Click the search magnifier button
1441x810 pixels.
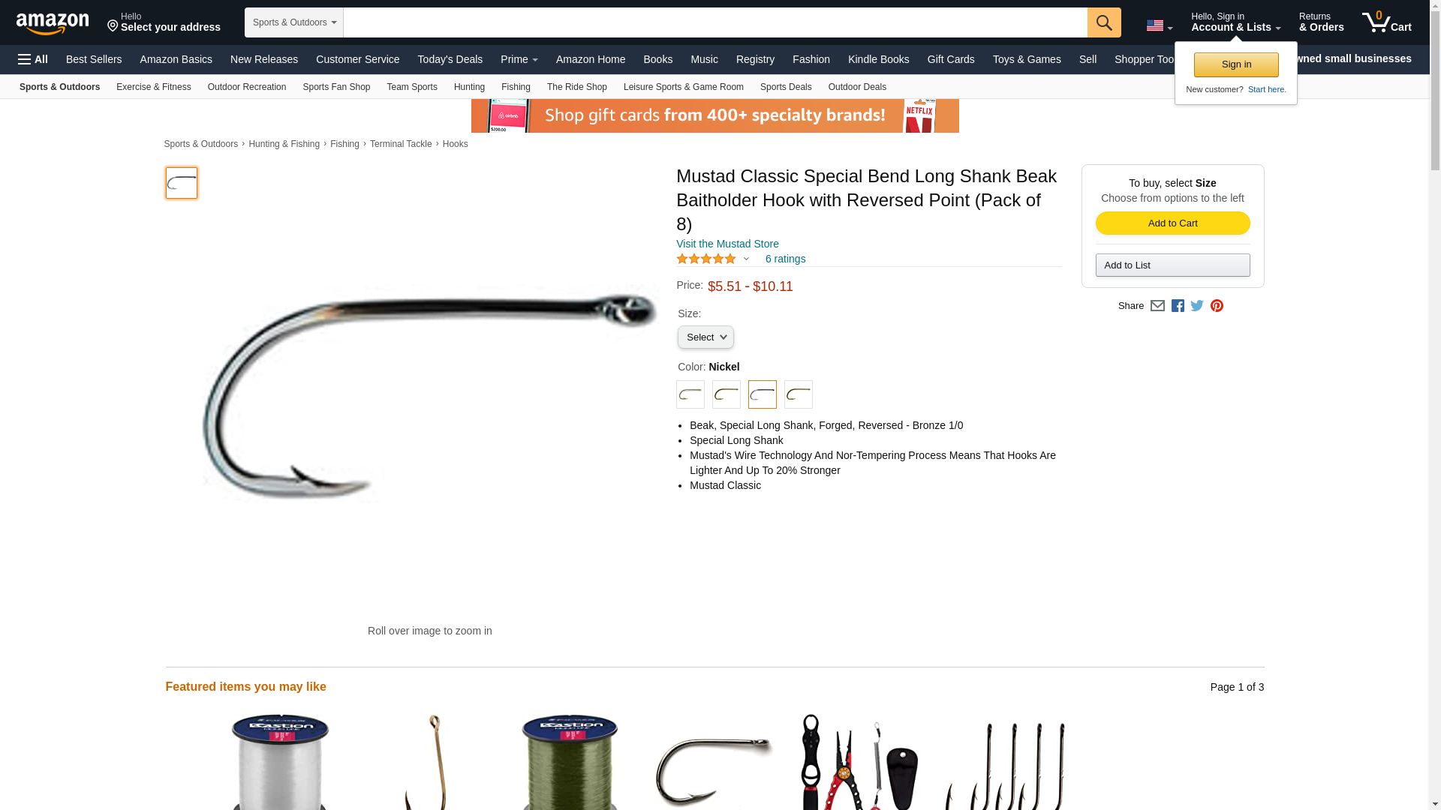(x=1103, y=22)
